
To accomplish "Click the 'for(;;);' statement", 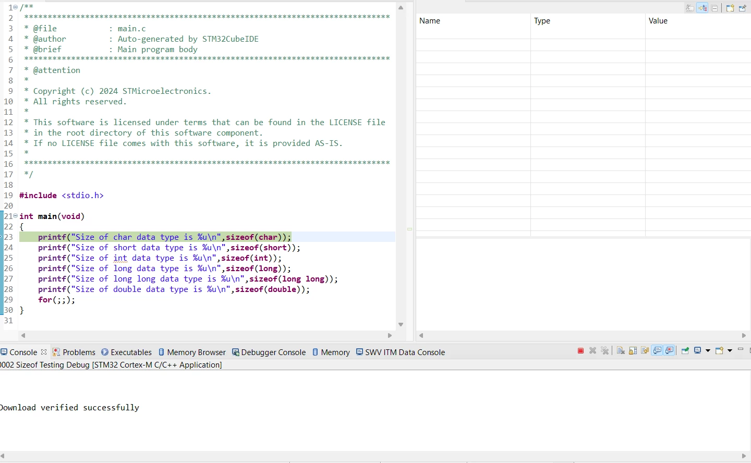I will point(56,300).
